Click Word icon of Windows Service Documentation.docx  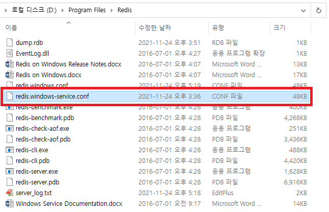[9, 203]
